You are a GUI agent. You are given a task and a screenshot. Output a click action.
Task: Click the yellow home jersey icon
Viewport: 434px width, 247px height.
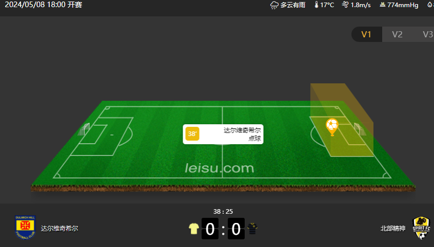pos(194,229)
